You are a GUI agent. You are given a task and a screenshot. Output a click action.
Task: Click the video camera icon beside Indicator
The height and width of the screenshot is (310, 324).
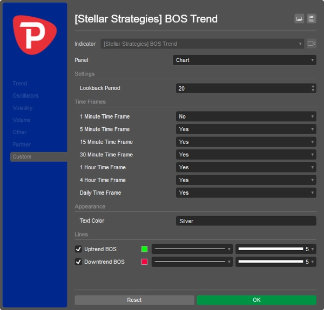click(x=312, y=44)
